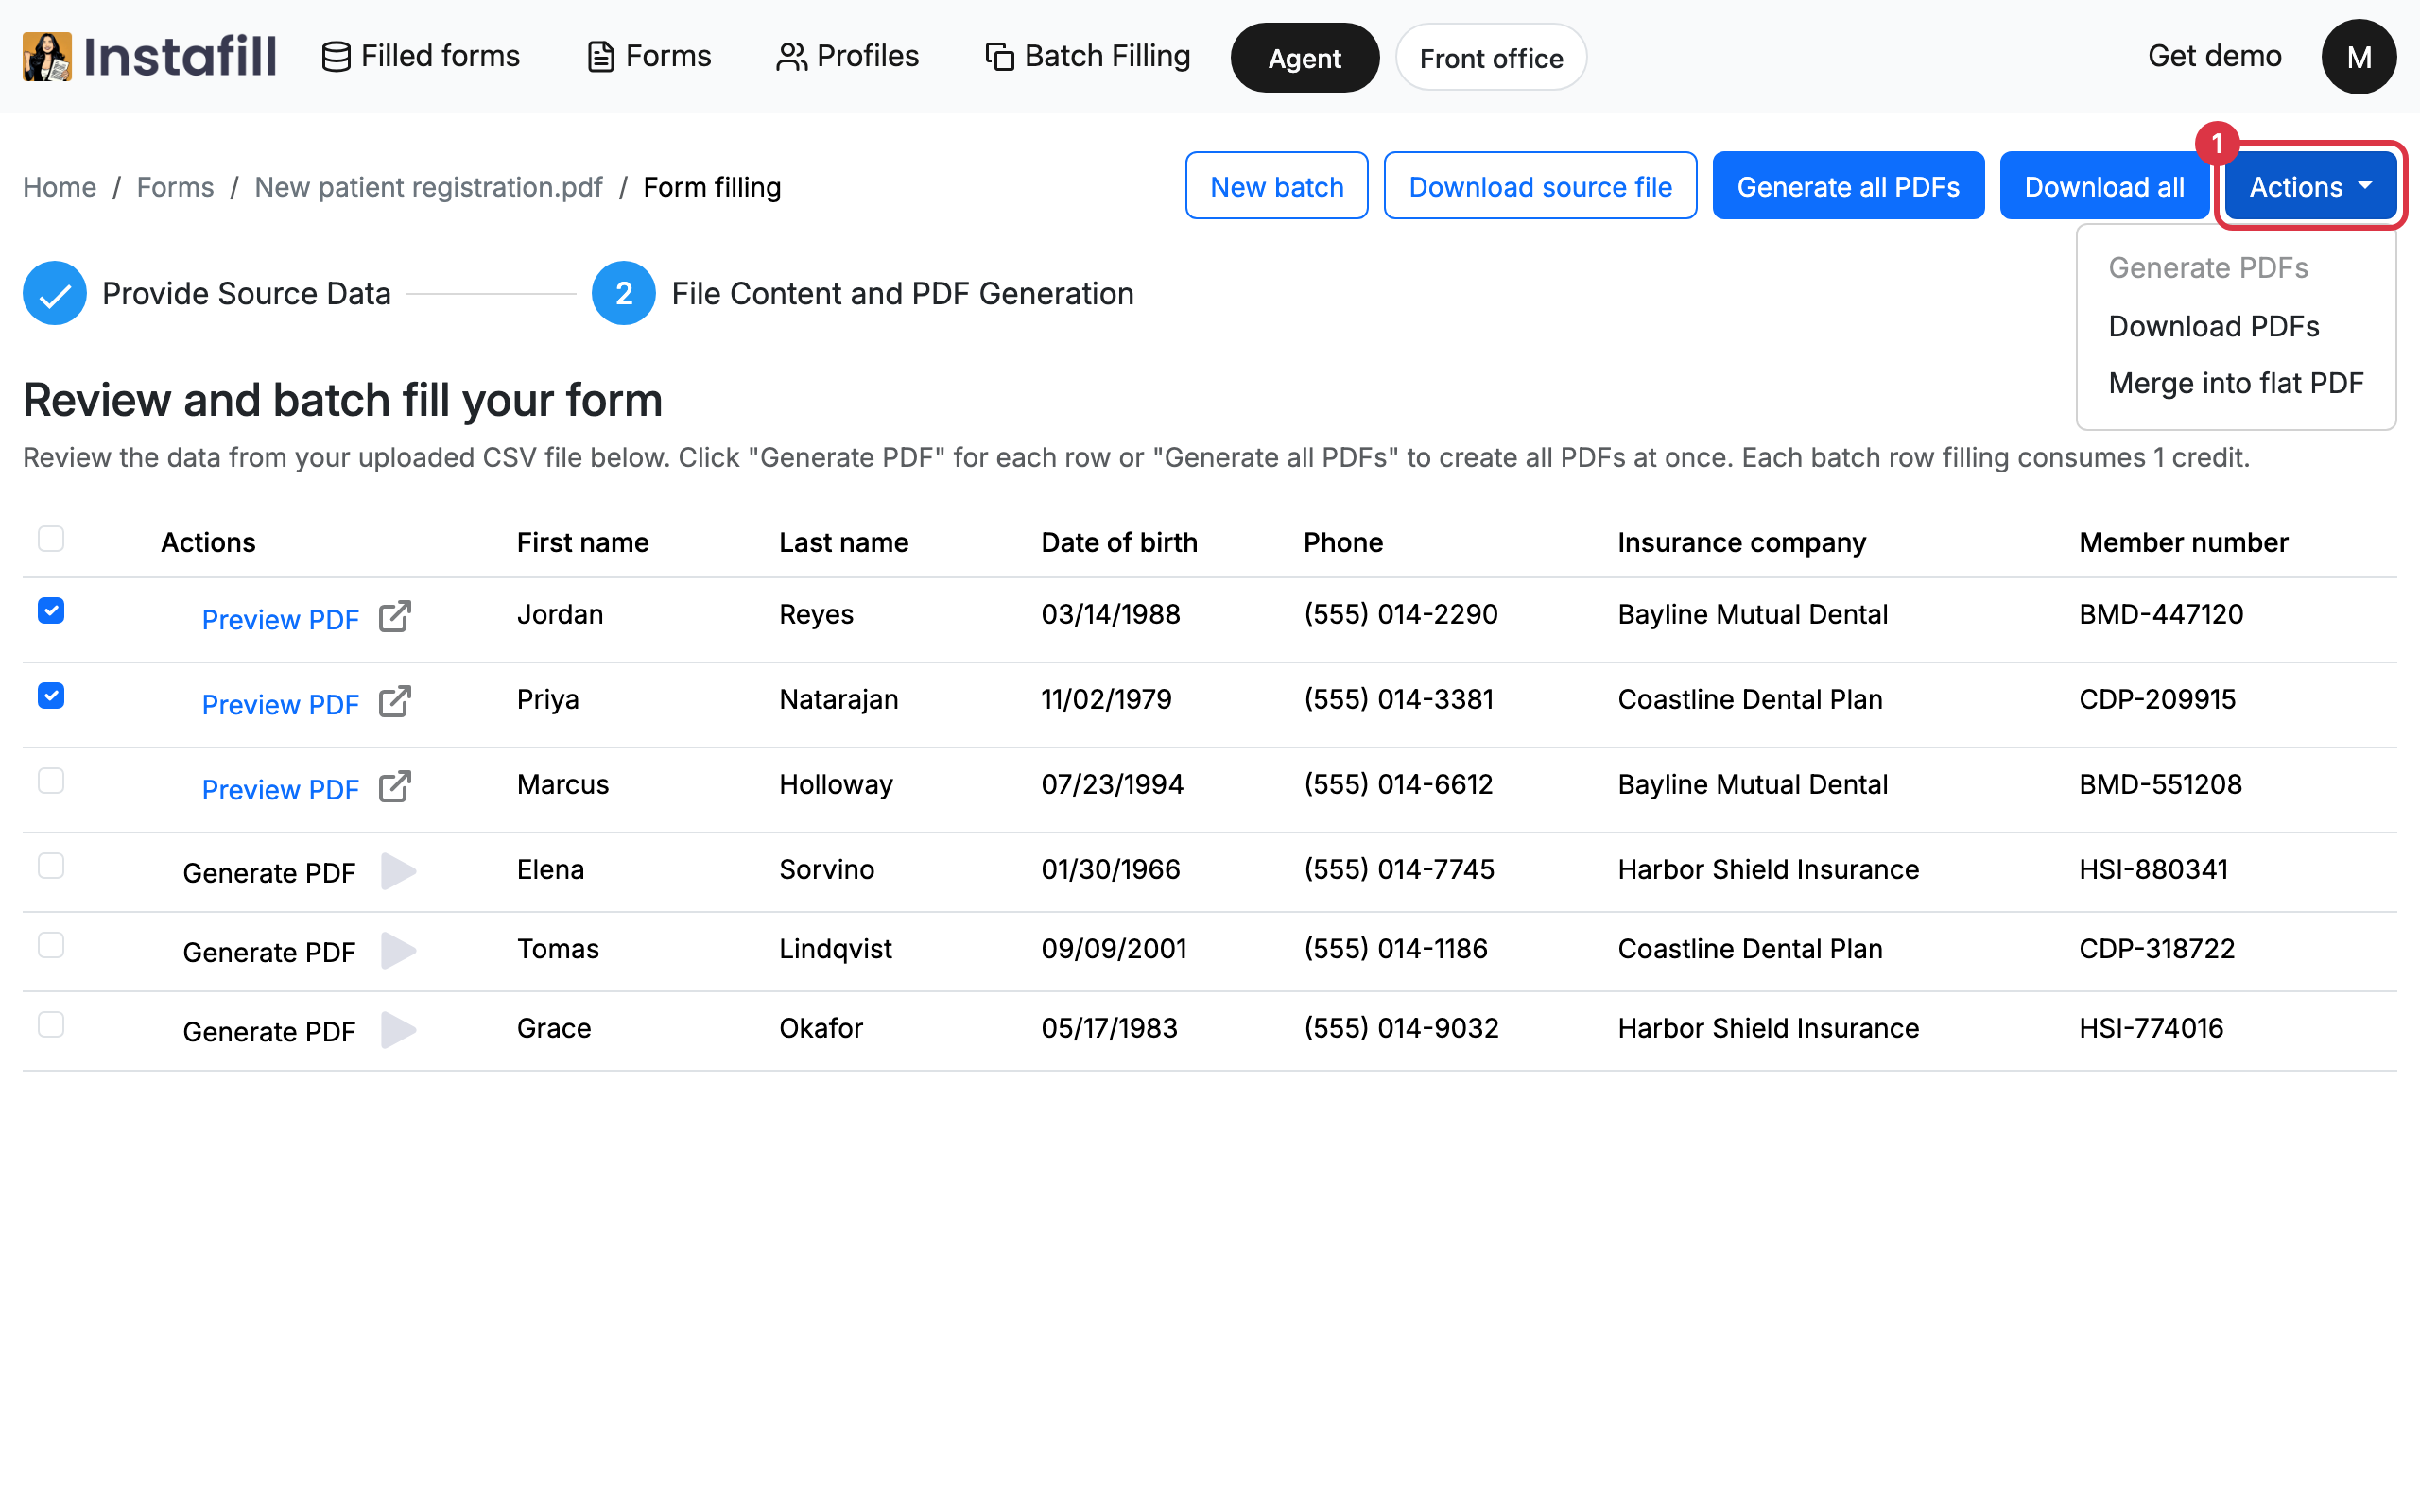Click the Get demo link

(x=2214, y=56)
